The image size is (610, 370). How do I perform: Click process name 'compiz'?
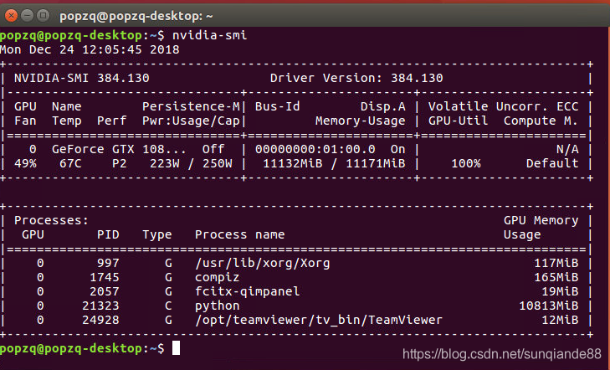[217, 277]
